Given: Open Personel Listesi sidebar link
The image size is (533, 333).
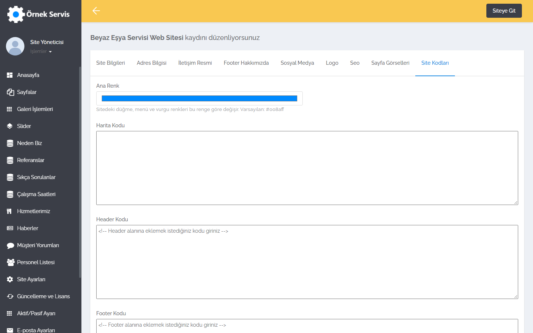Looking at the screenshot, I should tap(36, 262).
